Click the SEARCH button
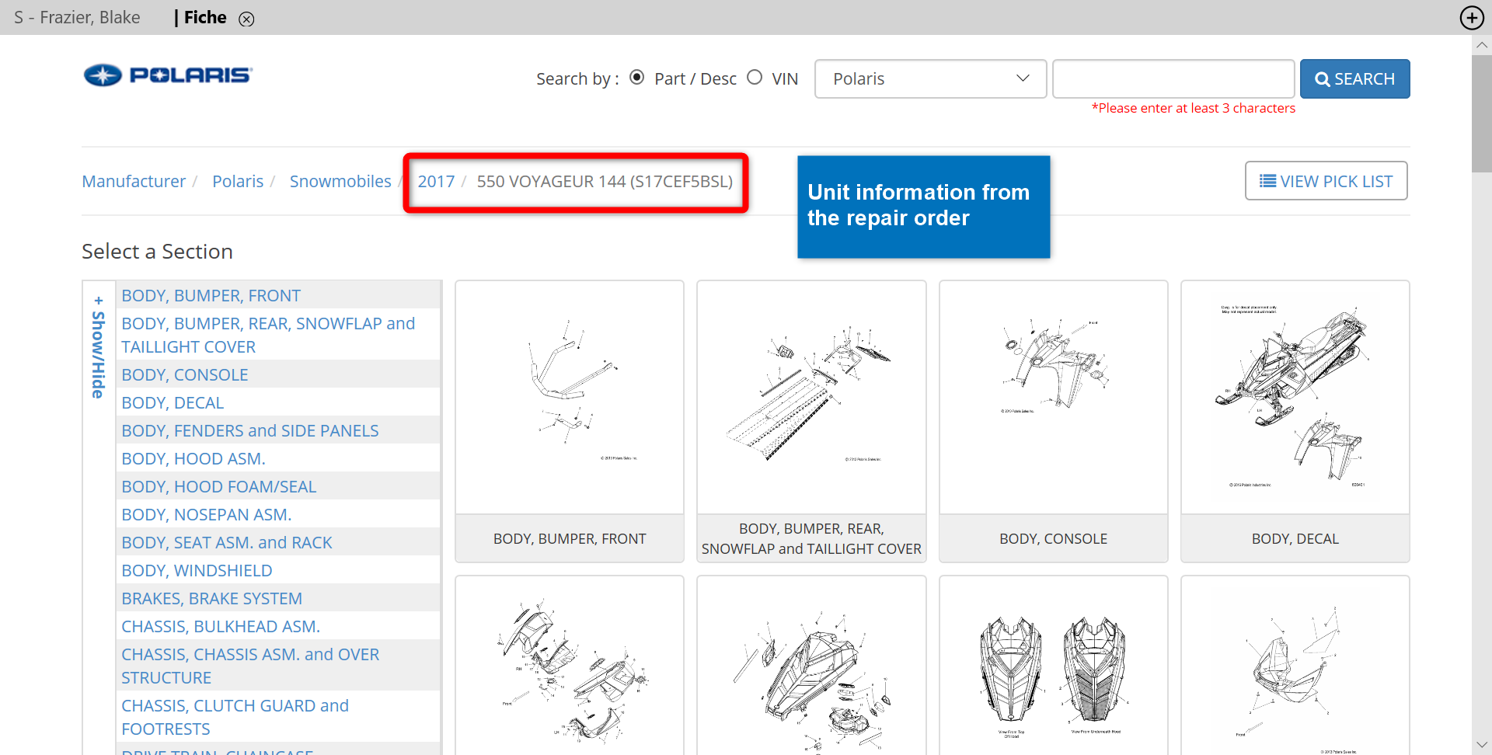This screenshot has width=1492, height=755. click(1354, 78)
